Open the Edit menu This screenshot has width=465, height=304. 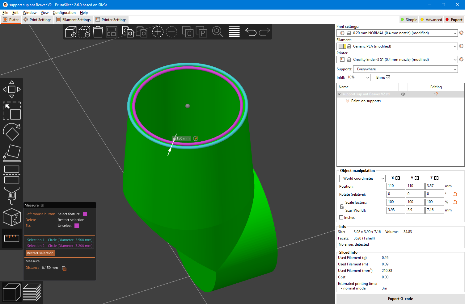tap(15, 13)
